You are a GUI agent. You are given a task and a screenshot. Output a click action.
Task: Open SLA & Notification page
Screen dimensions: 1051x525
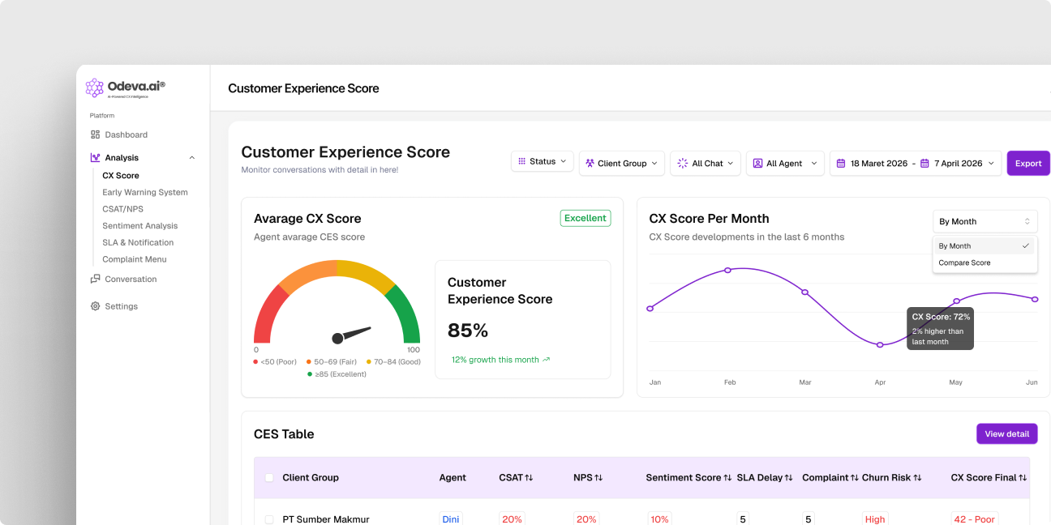click(x=138, y=242)
